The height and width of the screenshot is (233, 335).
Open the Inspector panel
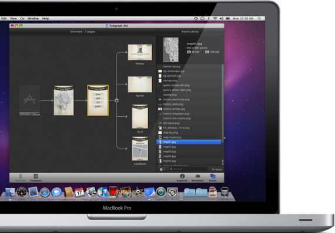click(x=182, y=177)
